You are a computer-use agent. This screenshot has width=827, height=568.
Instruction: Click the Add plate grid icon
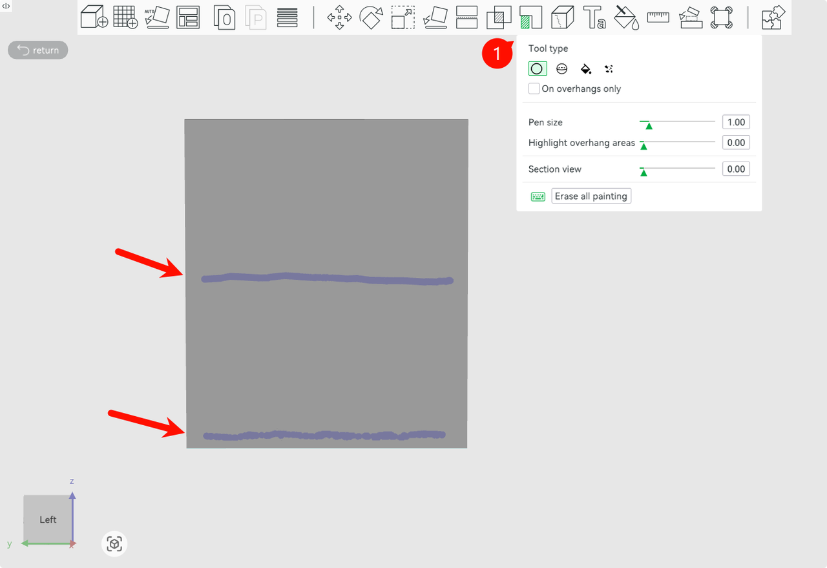click(x=125, y=17)
